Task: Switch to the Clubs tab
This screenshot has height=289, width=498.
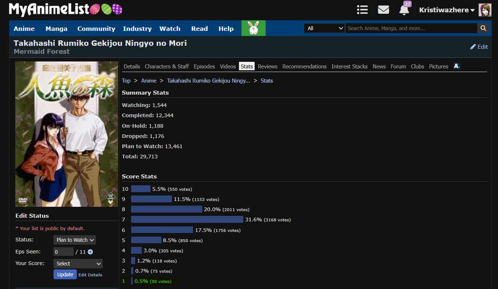Action: 417,67
